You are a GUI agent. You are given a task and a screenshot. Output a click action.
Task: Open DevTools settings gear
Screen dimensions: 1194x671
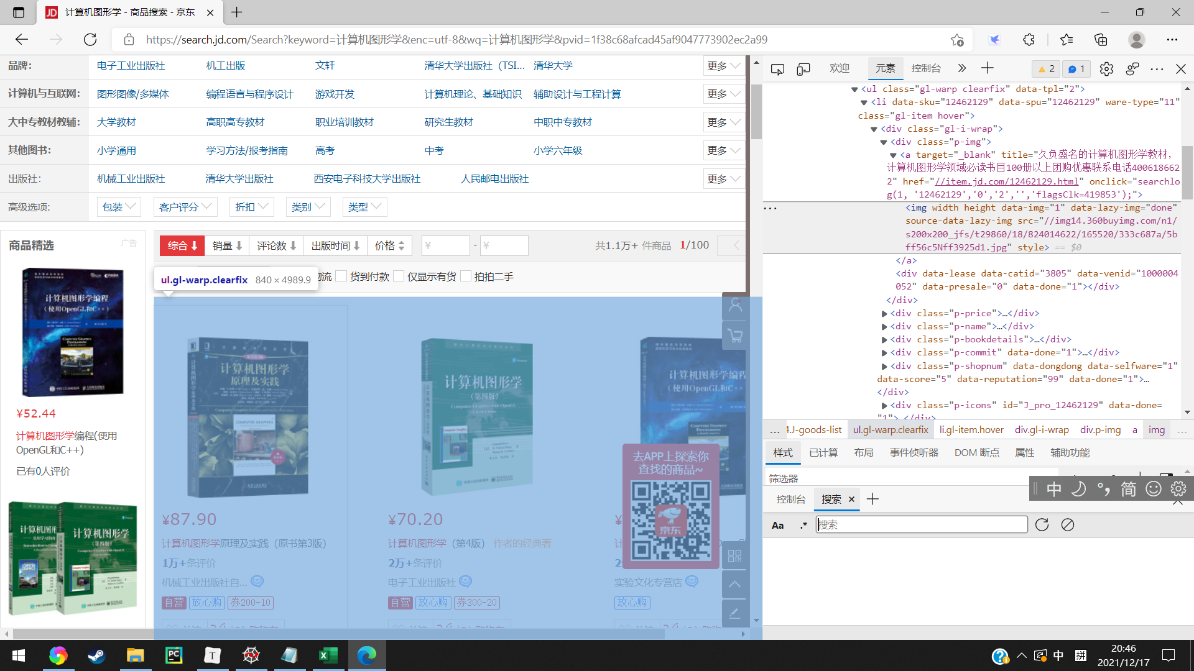1106,69
